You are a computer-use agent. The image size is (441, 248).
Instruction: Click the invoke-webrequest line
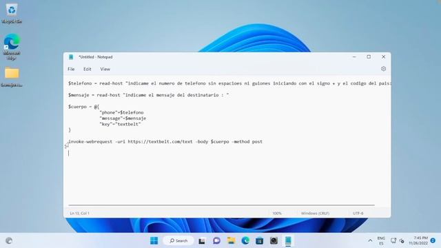(165, 142)
